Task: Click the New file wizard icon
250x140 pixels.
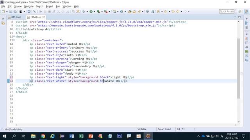Action: [3, 11]
